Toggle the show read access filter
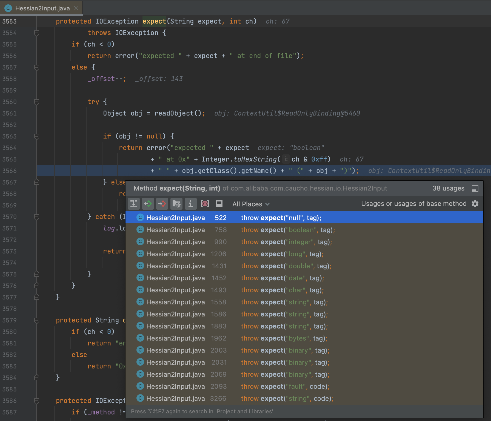 [x=148, y=204]
